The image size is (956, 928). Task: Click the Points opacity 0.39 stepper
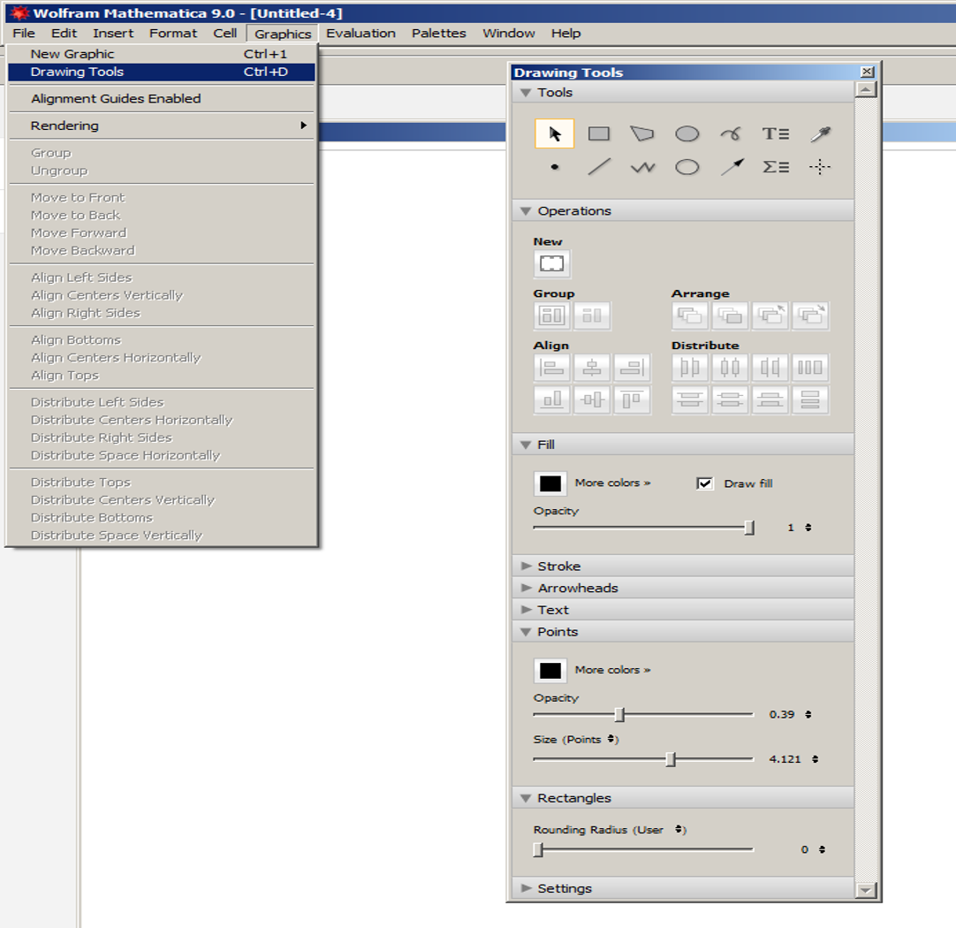click(808, 715)
